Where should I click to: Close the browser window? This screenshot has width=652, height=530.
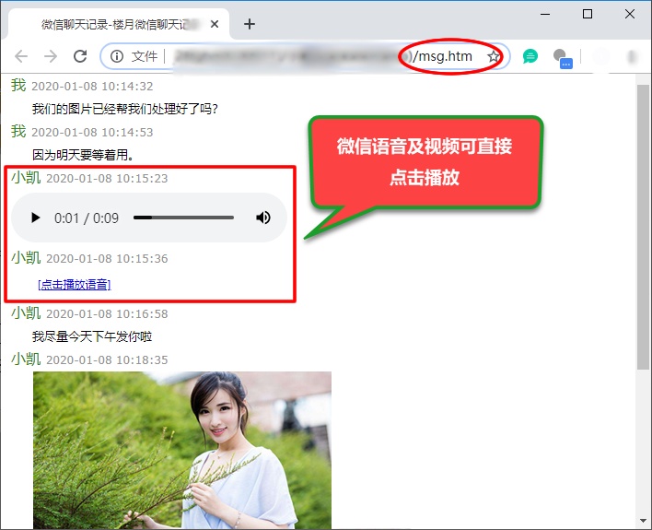[630, 14]
